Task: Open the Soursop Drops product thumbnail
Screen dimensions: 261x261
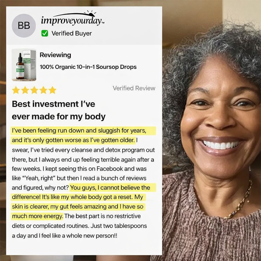Action: [x=24, y=65]
